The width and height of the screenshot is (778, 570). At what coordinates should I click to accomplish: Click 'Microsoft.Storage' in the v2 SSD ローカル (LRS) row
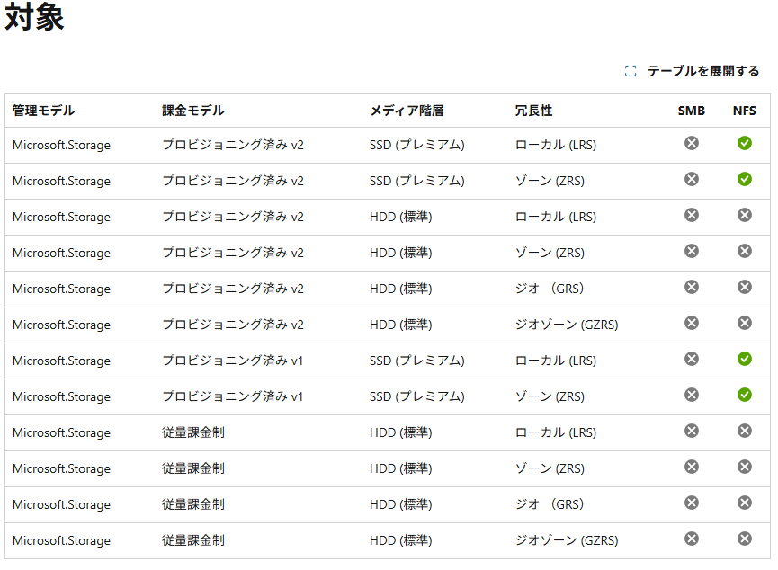tap(61, 145)
